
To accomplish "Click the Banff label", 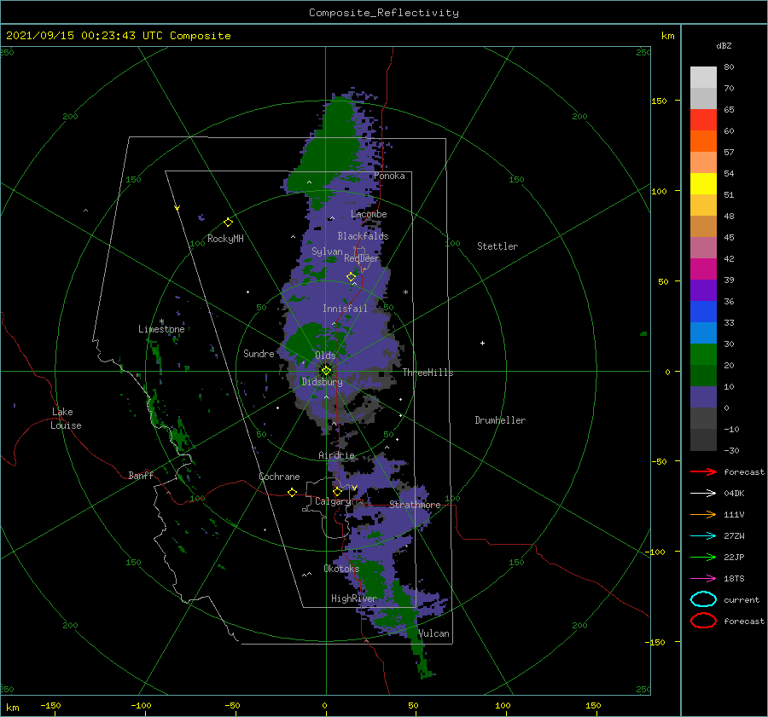I will [141, 475].
